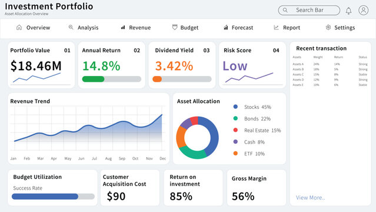Open the Forecast tab

point(238,27)
